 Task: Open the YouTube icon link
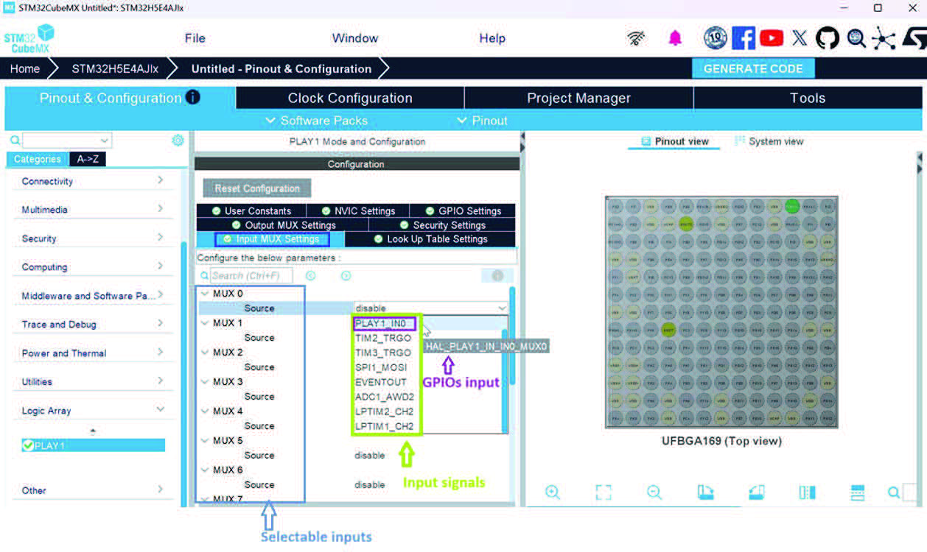click(x=771, y=38)
